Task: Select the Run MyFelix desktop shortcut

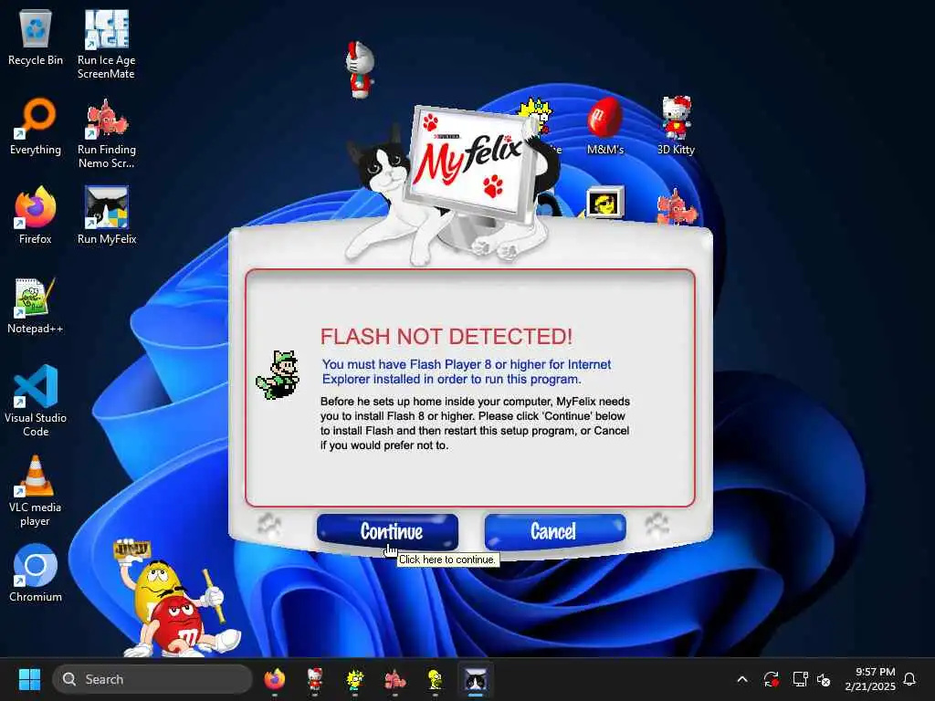Action: 107,215
